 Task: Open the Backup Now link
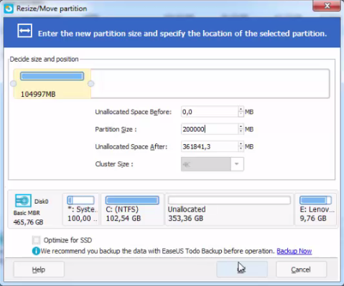click(x=294, y=251)
